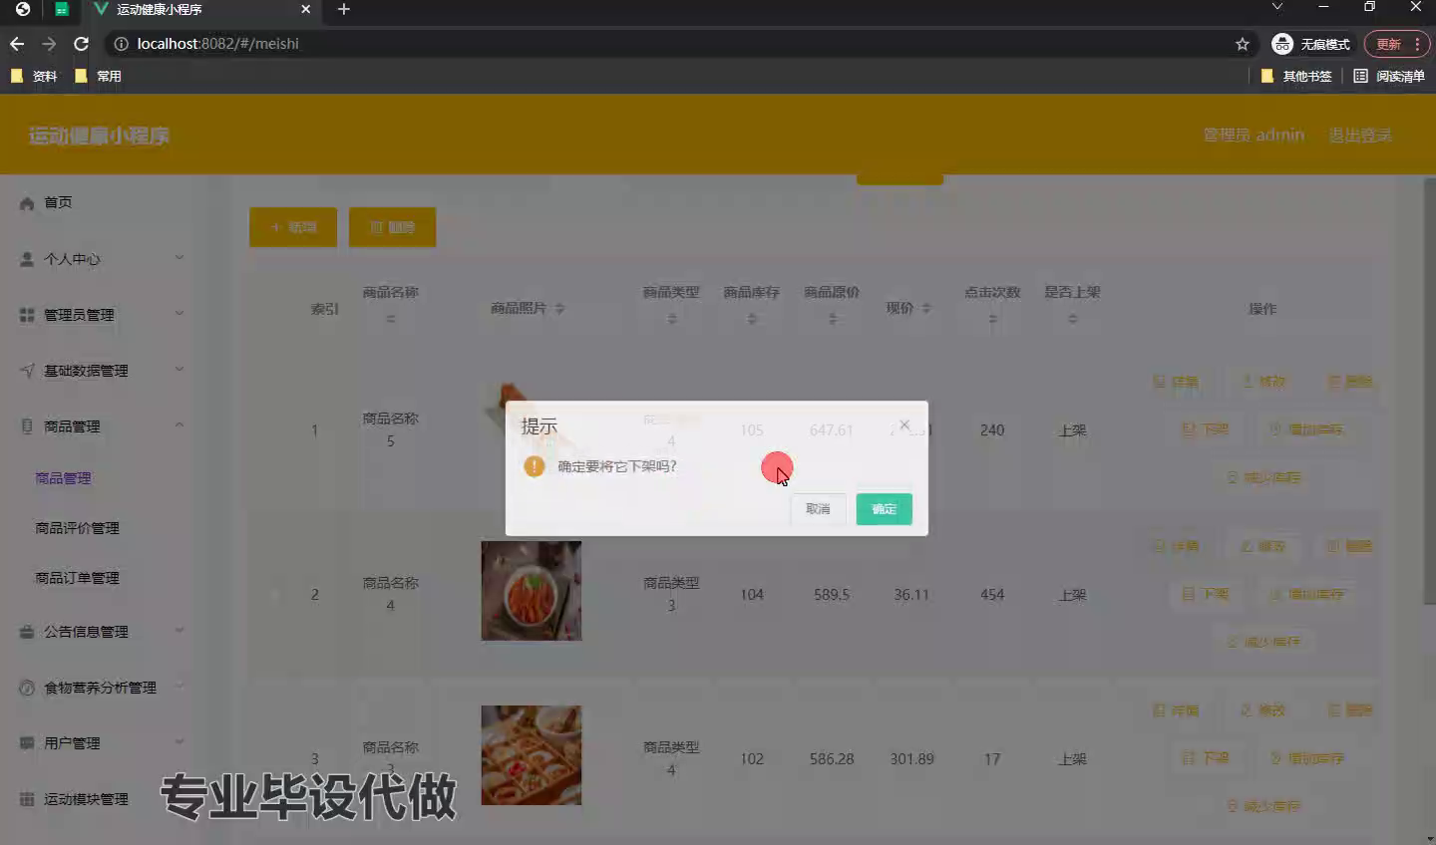The width and height of the screenshot is (1436, 845).
Task: Sort by the 商品库存 column arrows
Action: pos(752,319)
